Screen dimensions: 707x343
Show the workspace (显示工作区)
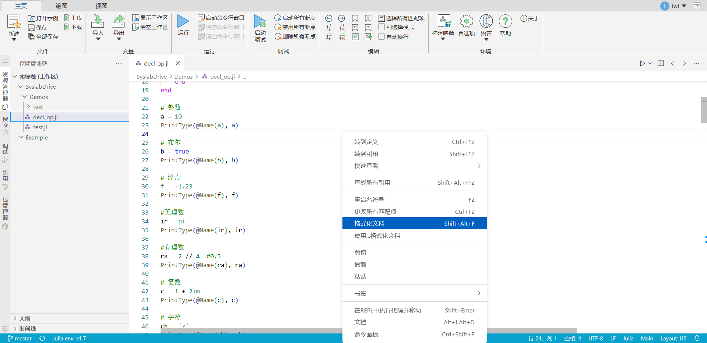tap(150, 18)
